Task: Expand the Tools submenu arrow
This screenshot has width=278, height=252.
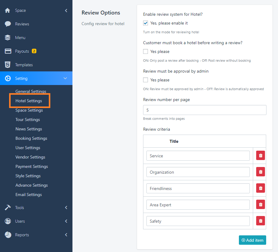Action: click(x=66, y=208)
